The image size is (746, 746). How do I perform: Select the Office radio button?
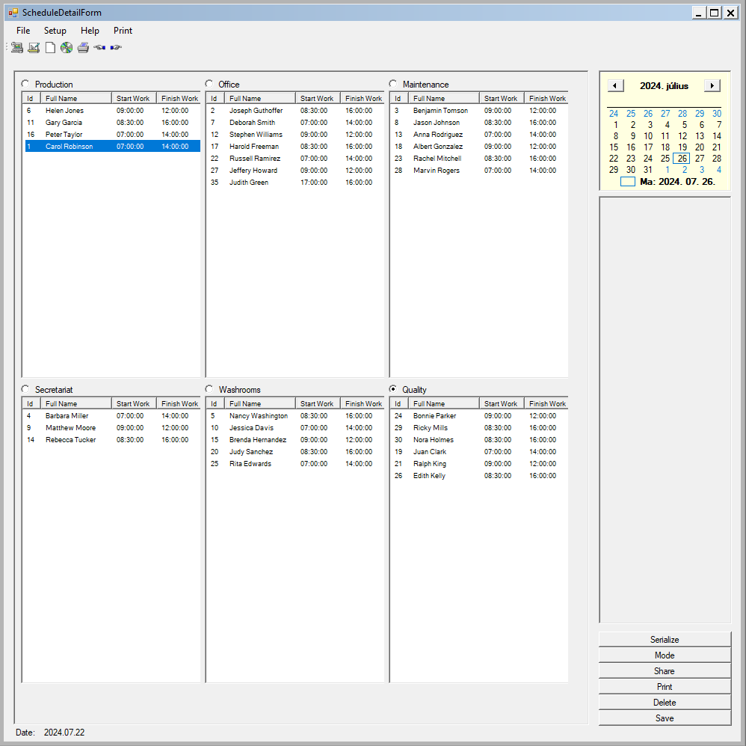click(x=209, y=84)
